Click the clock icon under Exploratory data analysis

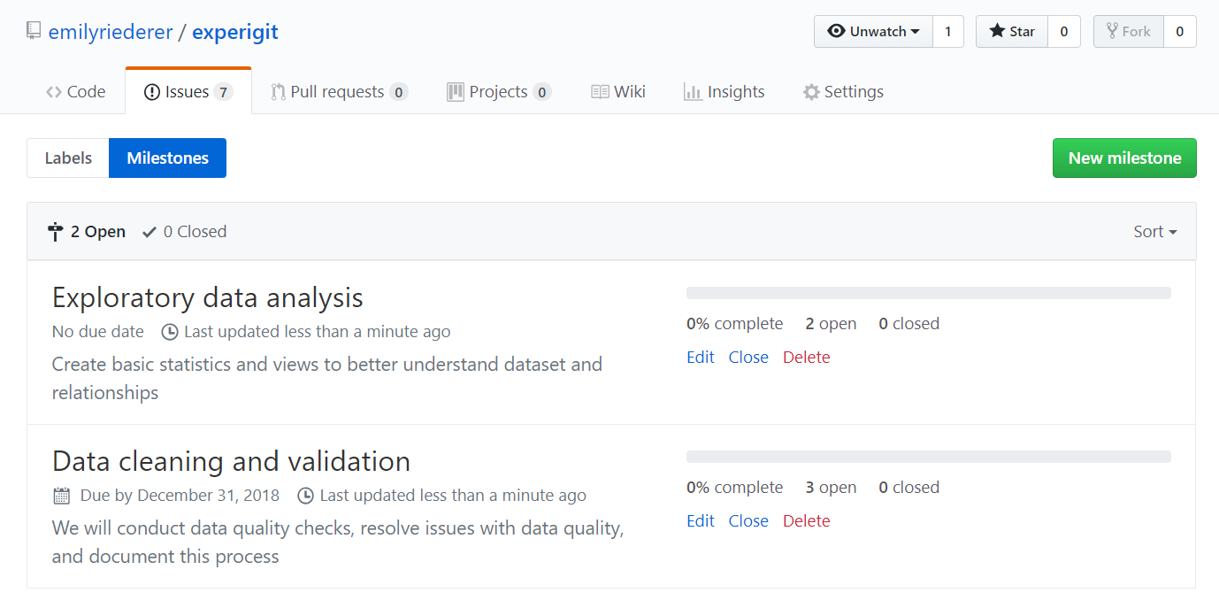[170, 332]
